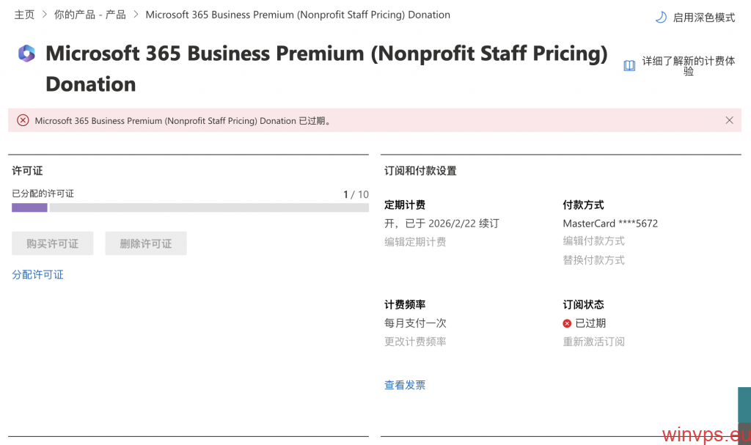Screen dimensions: 751x445
Task: Open 详细了解新的计费体验 link
Action: pos(688,66)
